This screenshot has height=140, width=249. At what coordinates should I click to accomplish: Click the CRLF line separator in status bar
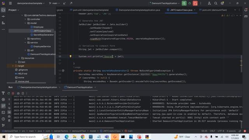tap(212, 131)
